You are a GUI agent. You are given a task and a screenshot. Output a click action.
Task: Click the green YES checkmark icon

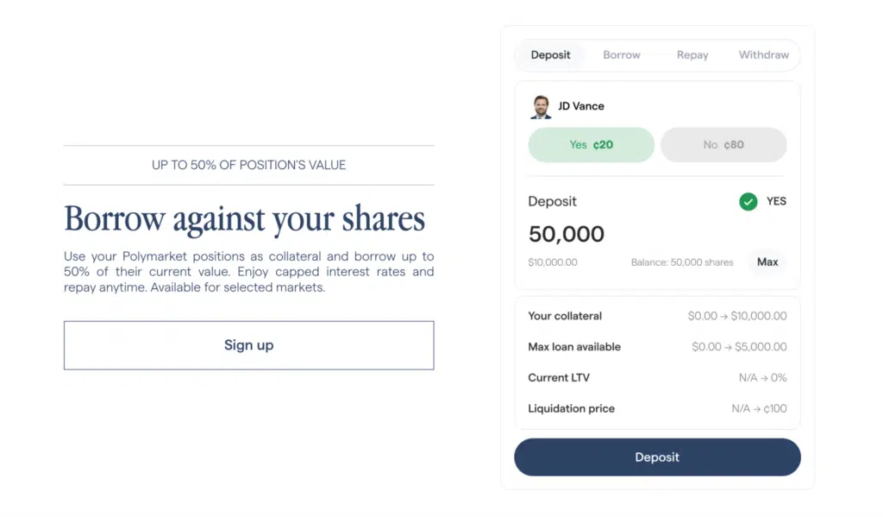point(748,201)
